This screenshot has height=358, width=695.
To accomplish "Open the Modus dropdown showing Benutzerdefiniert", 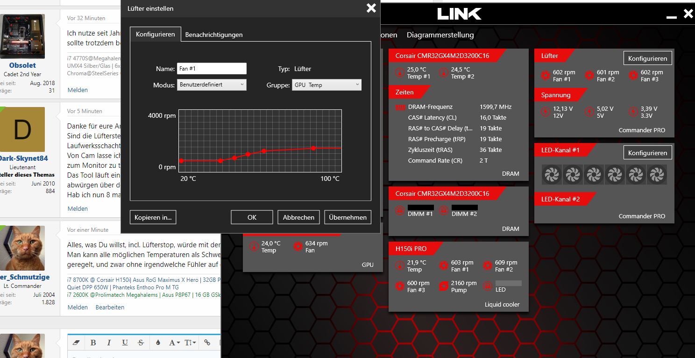I will (212, 85).
